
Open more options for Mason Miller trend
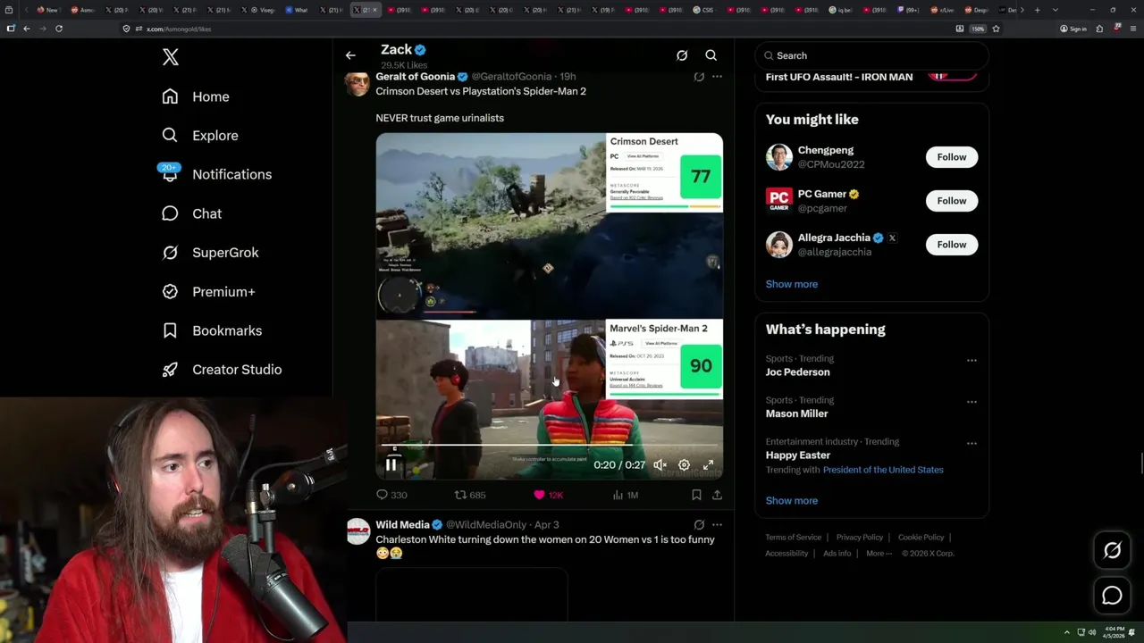point(972,402)
